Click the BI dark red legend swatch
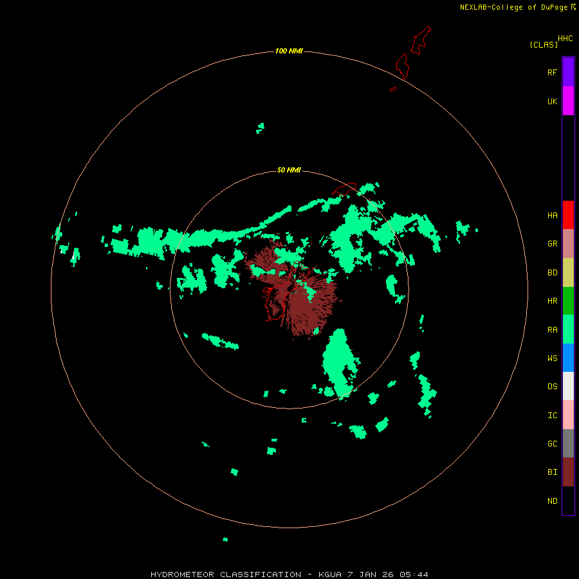 (568, 472)
